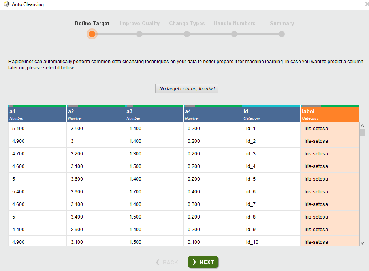Viewport: 369px width, 271px height.
Task: Select a4 column header as target
Action: pyautogui.click(x=213, y=114)
